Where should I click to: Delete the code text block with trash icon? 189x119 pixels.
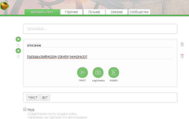[x=182, y=56]
